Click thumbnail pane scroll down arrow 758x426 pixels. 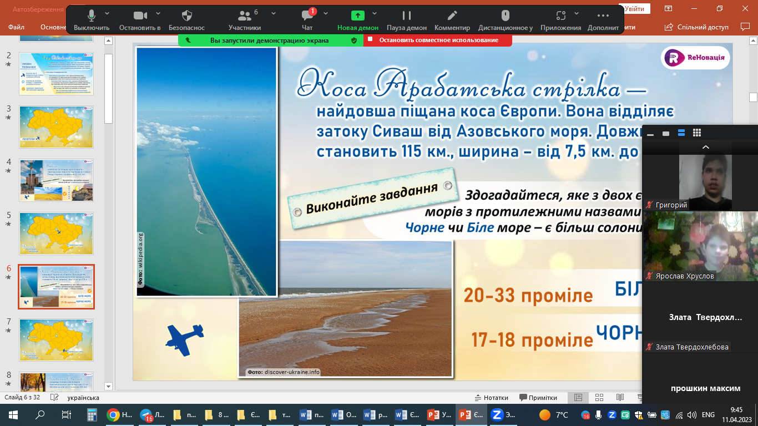pyautogui.click(x=109, y=387)
